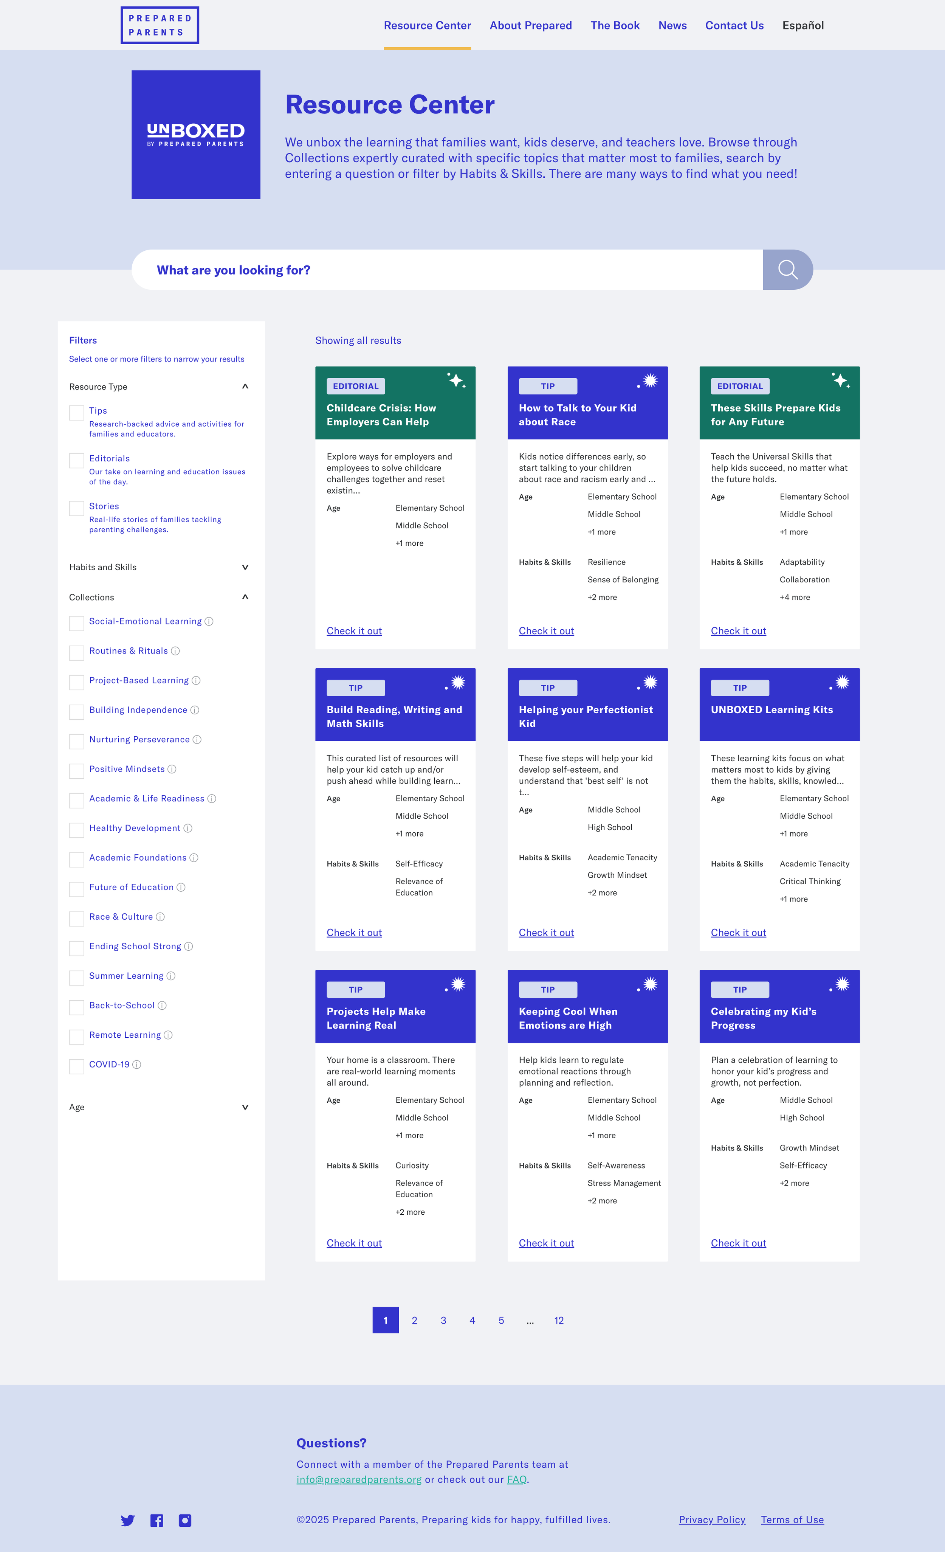Switch language to Español
This screenshot has height=1552, width=945.
803,25
